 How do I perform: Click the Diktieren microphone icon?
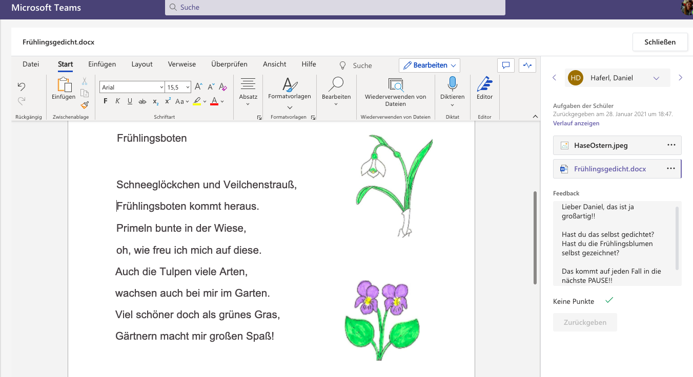(x=452, y=83)
